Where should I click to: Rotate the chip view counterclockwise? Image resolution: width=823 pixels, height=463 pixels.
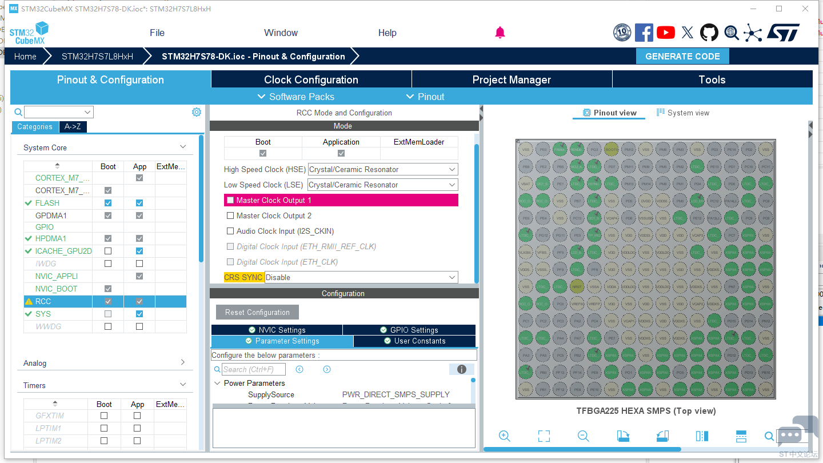tap(662, 436)
